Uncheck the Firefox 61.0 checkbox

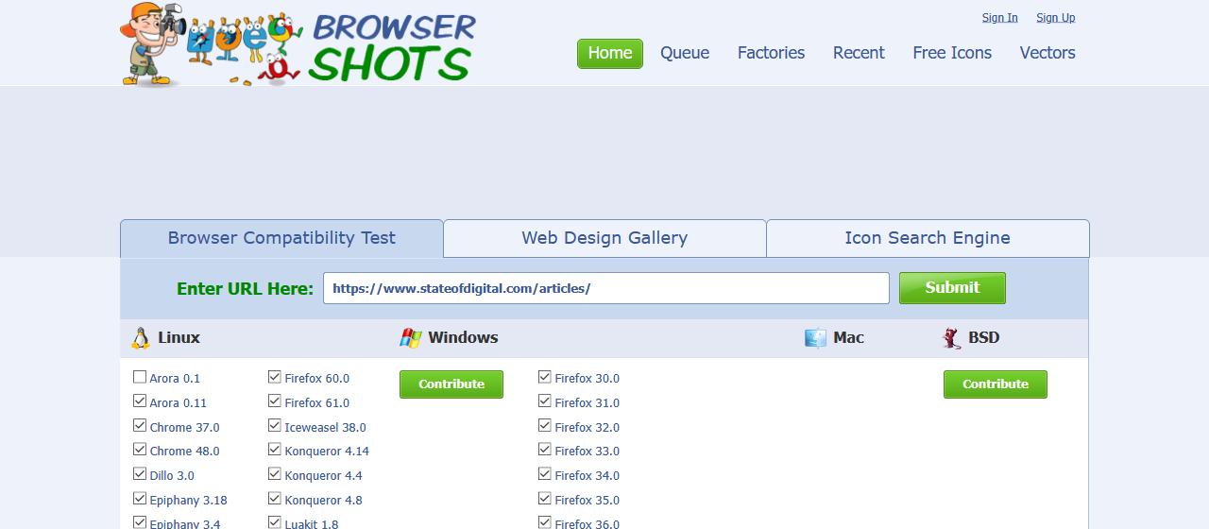[x=275, y=401]
